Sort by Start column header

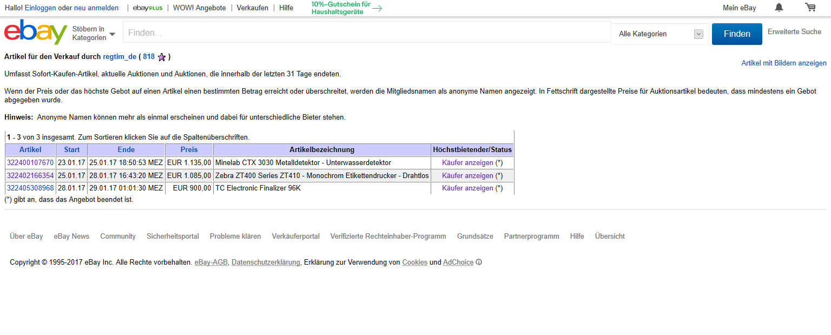click(x=72, y=150)
